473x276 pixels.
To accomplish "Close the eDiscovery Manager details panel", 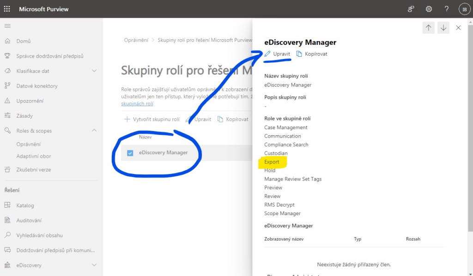I will click(458, 28).
